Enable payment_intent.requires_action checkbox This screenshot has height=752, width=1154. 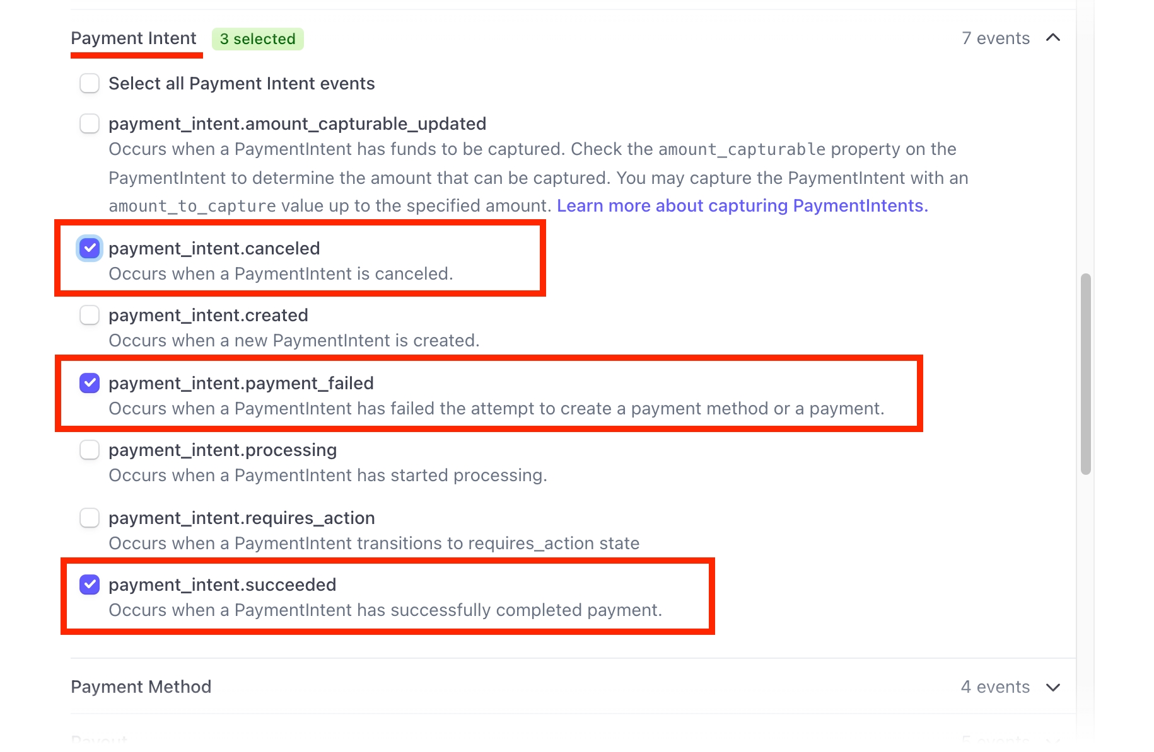(x=90, y=518)
